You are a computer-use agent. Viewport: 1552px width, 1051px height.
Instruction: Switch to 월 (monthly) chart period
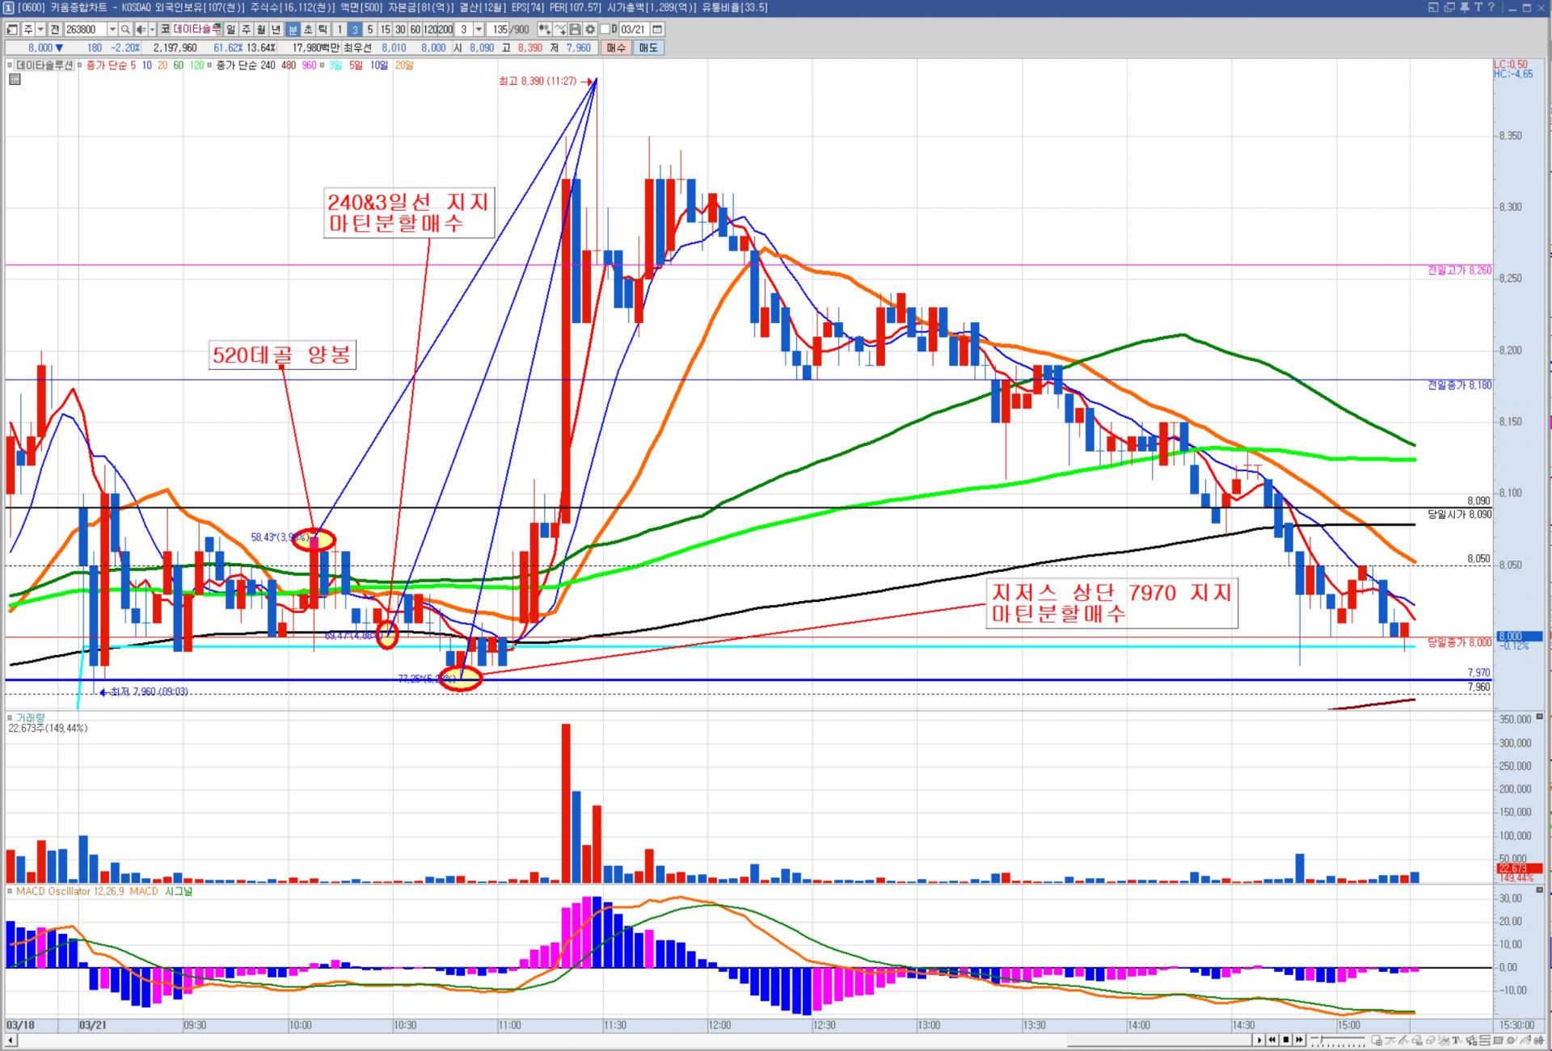(261, 30)
